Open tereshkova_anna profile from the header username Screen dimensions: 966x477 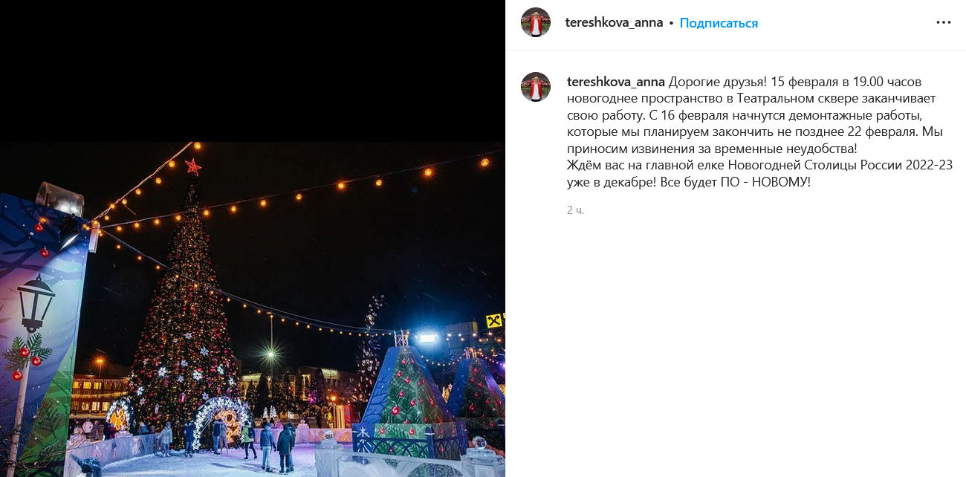click(x=614, y=22)
